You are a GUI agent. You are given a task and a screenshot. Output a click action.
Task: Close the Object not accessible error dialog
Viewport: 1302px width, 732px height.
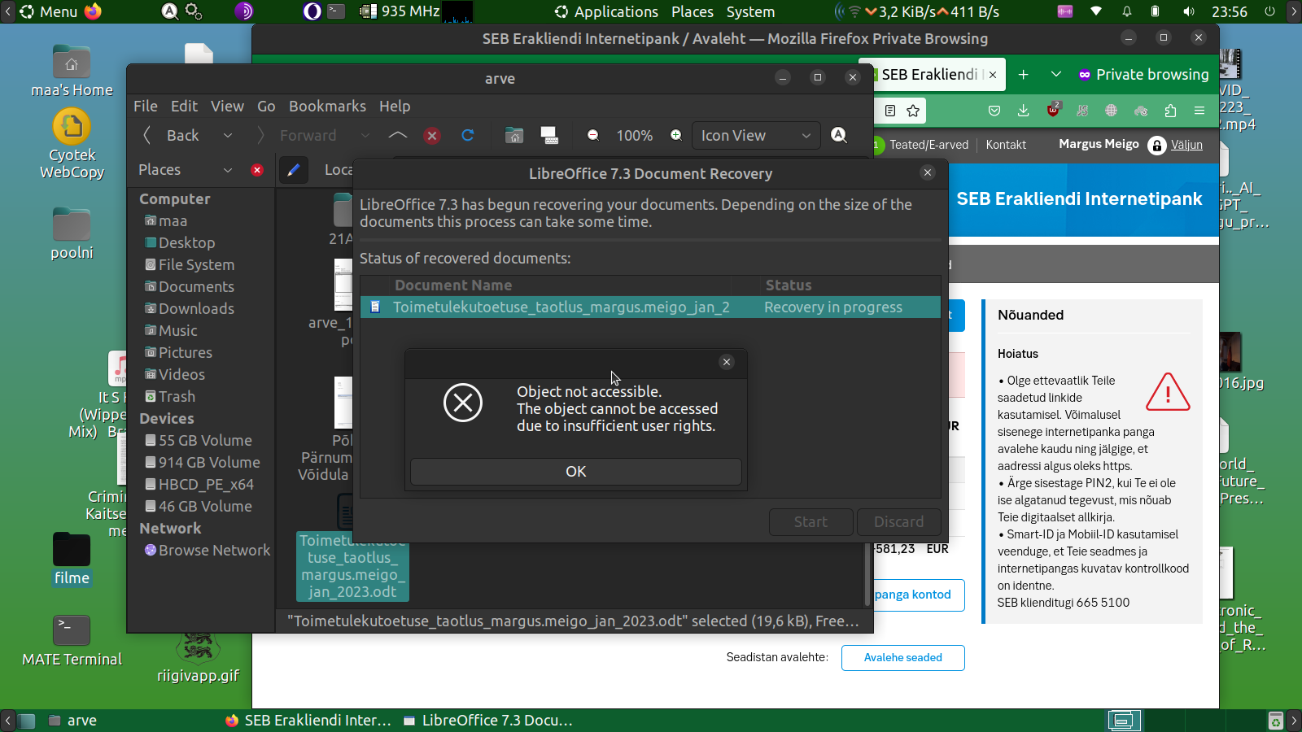[727, 362]
